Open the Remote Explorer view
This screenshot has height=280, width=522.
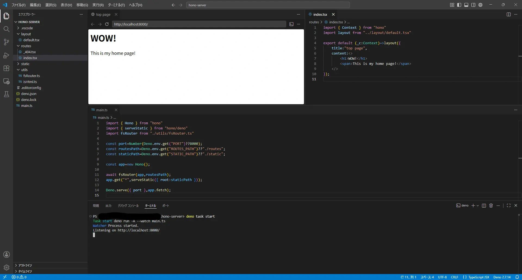pyautogui.click(x=7, y=81)
